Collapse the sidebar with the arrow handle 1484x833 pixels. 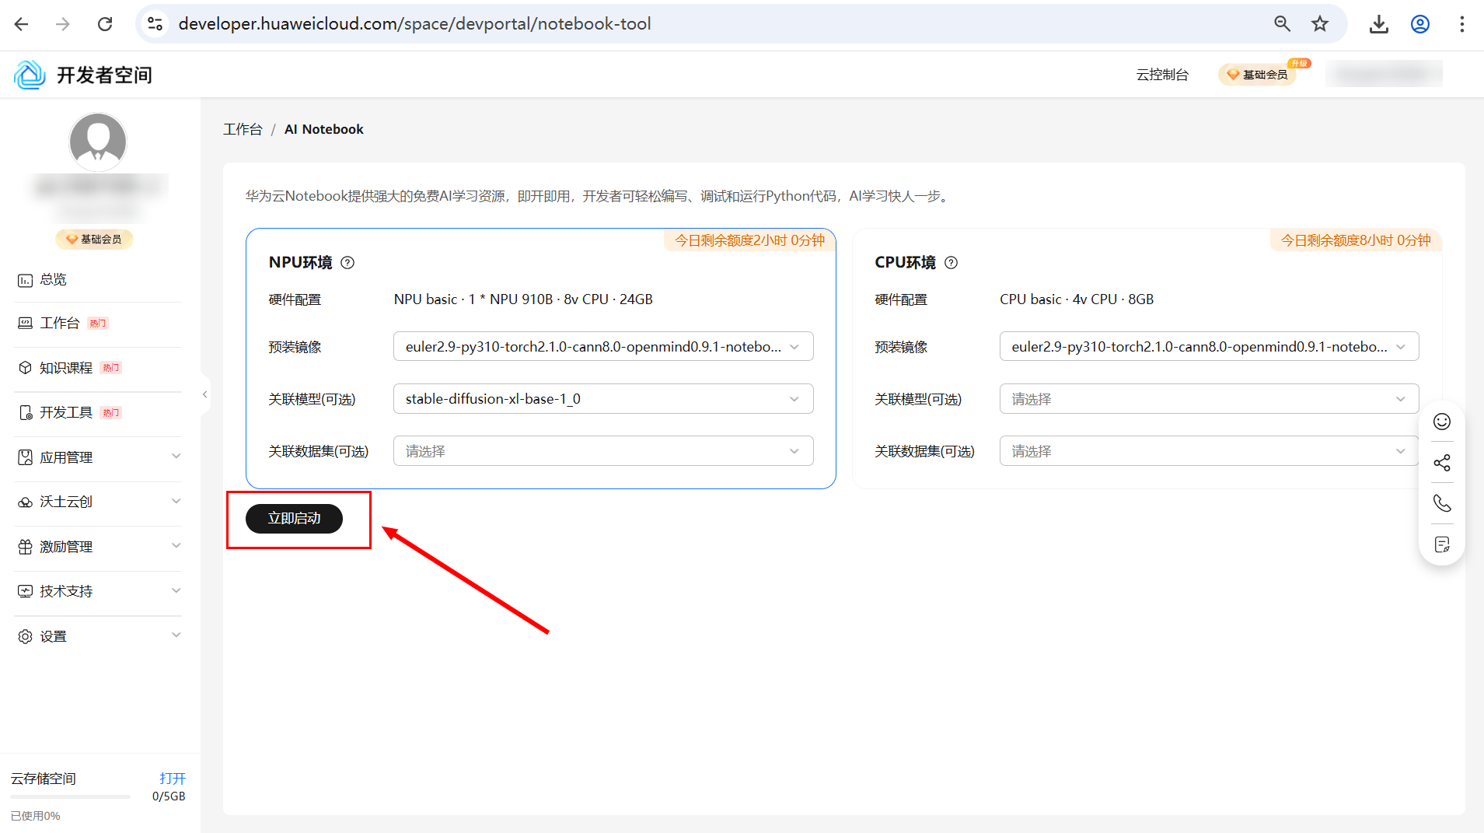pos(205,394)
